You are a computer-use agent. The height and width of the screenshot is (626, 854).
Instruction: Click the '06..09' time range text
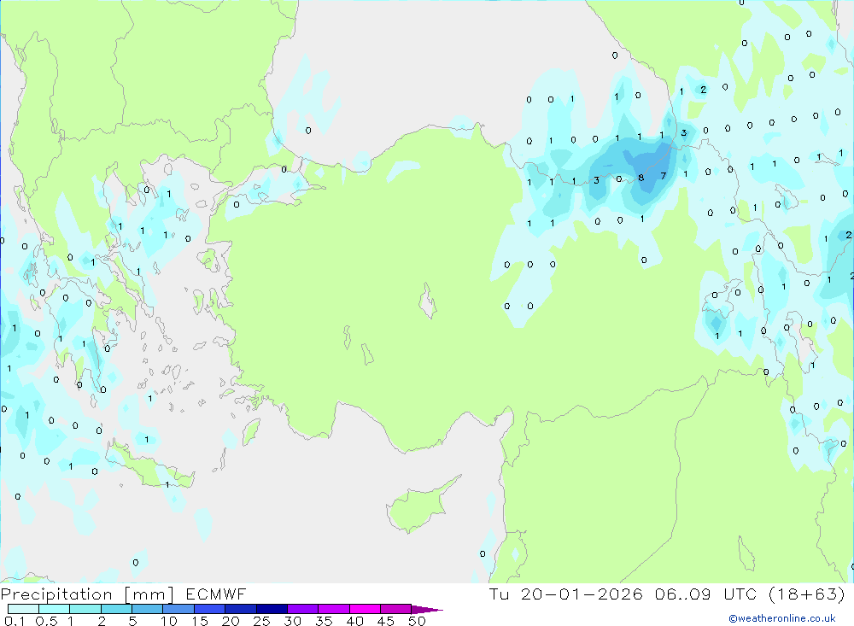(683, 594)
